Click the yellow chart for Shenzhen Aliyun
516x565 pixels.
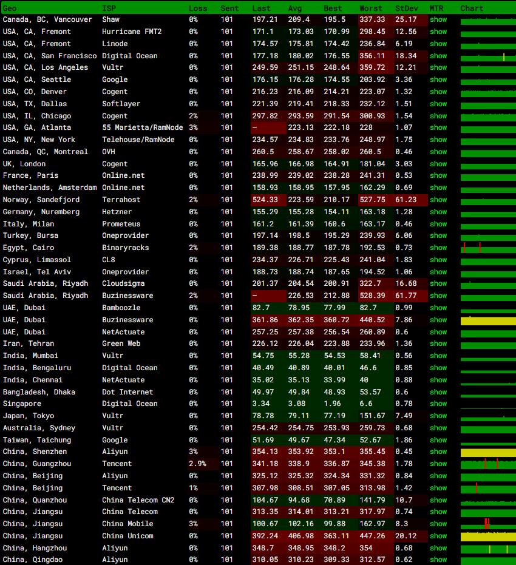[488, 453]
